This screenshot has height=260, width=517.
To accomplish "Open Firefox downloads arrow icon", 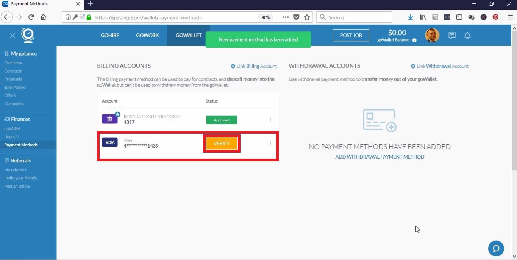I will pyautogui.click(x=411, y=17).
